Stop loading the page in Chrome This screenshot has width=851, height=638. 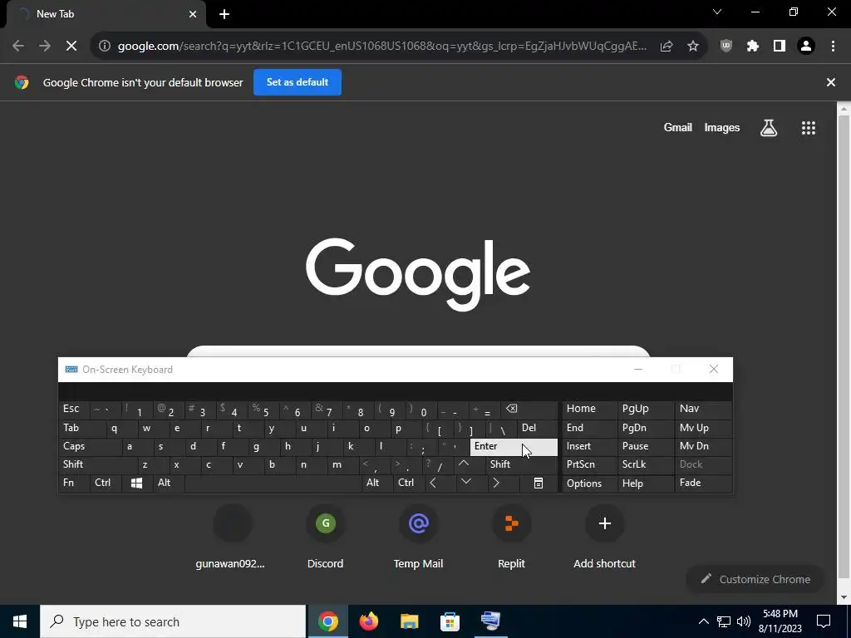point(71,47)
